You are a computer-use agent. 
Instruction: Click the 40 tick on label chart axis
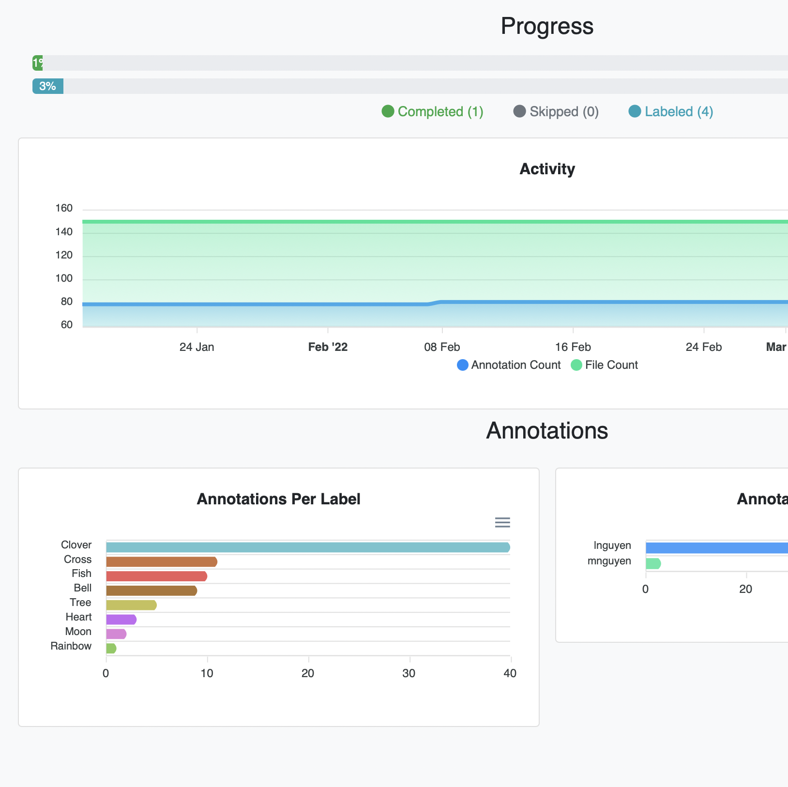click(510, 673)
